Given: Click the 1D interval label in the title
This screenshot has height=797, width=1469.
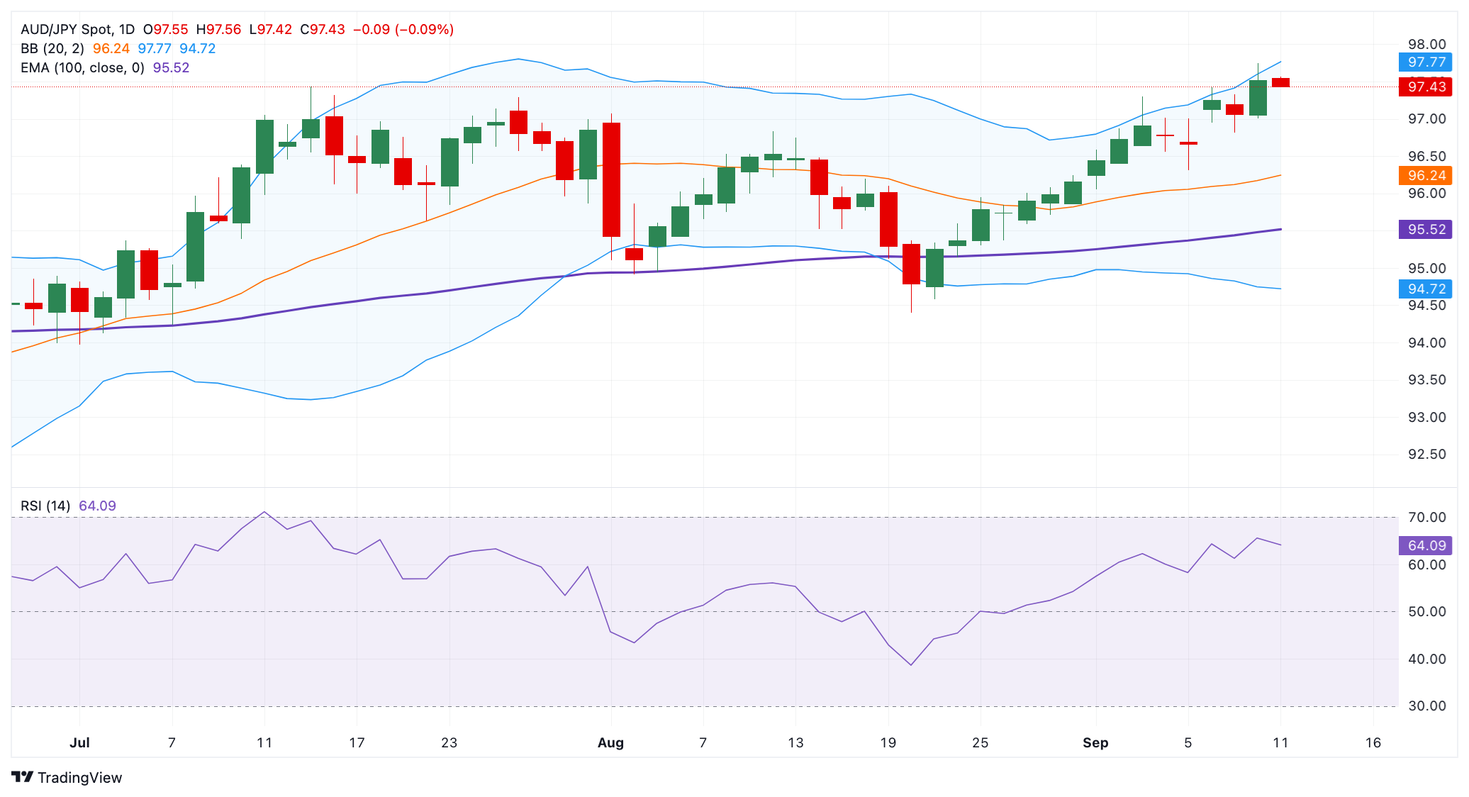Looking at the screenshot, I should [x=126, y=30].
